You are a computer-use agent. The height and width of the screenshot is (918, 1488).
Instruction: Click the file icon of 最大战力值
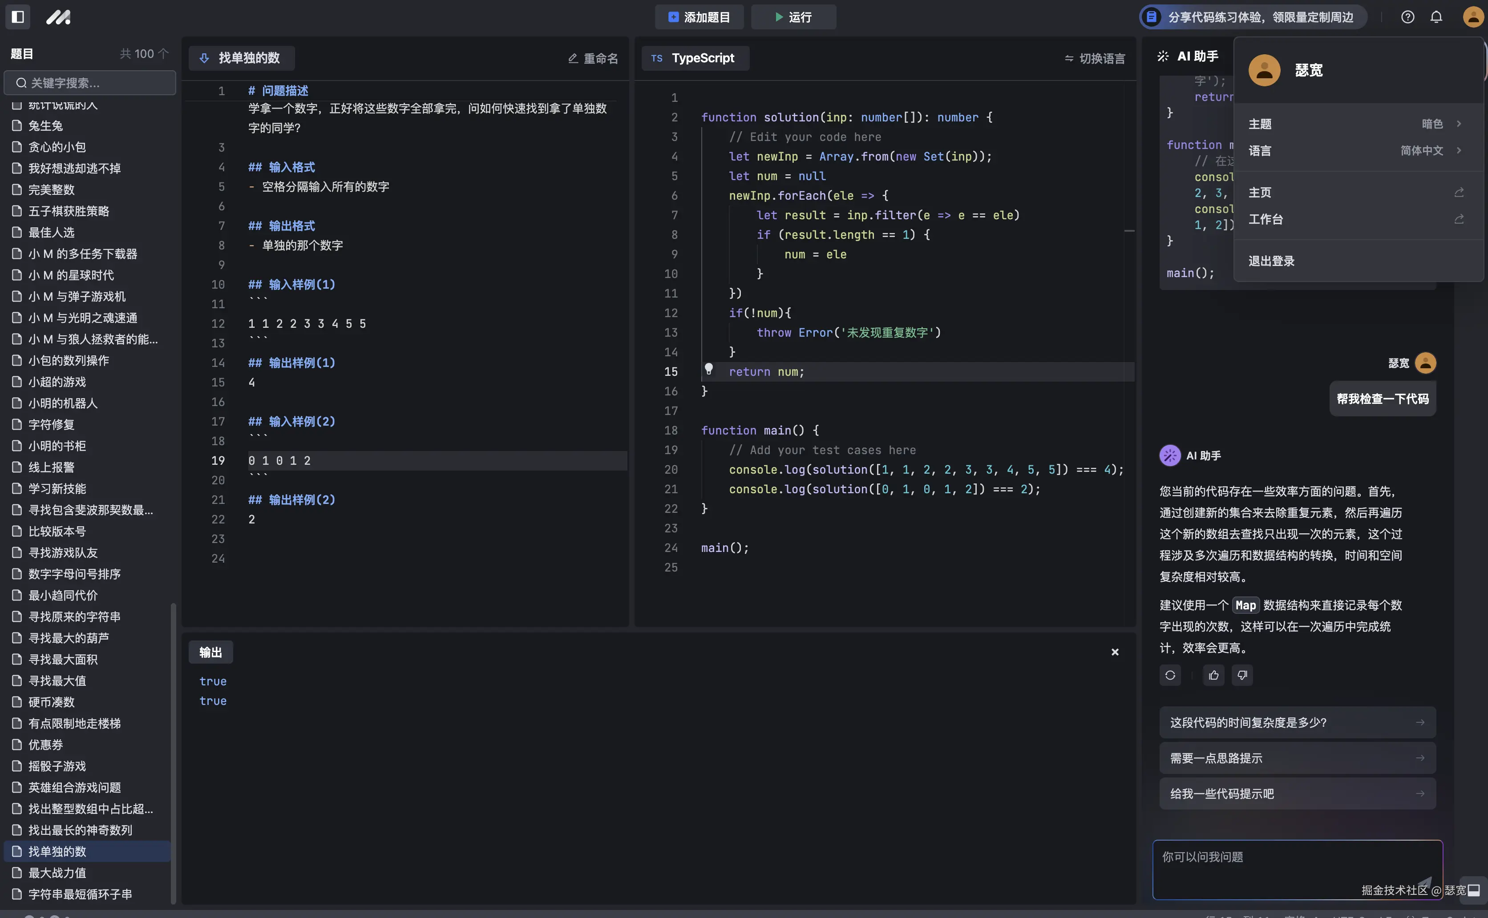(17, 873)
